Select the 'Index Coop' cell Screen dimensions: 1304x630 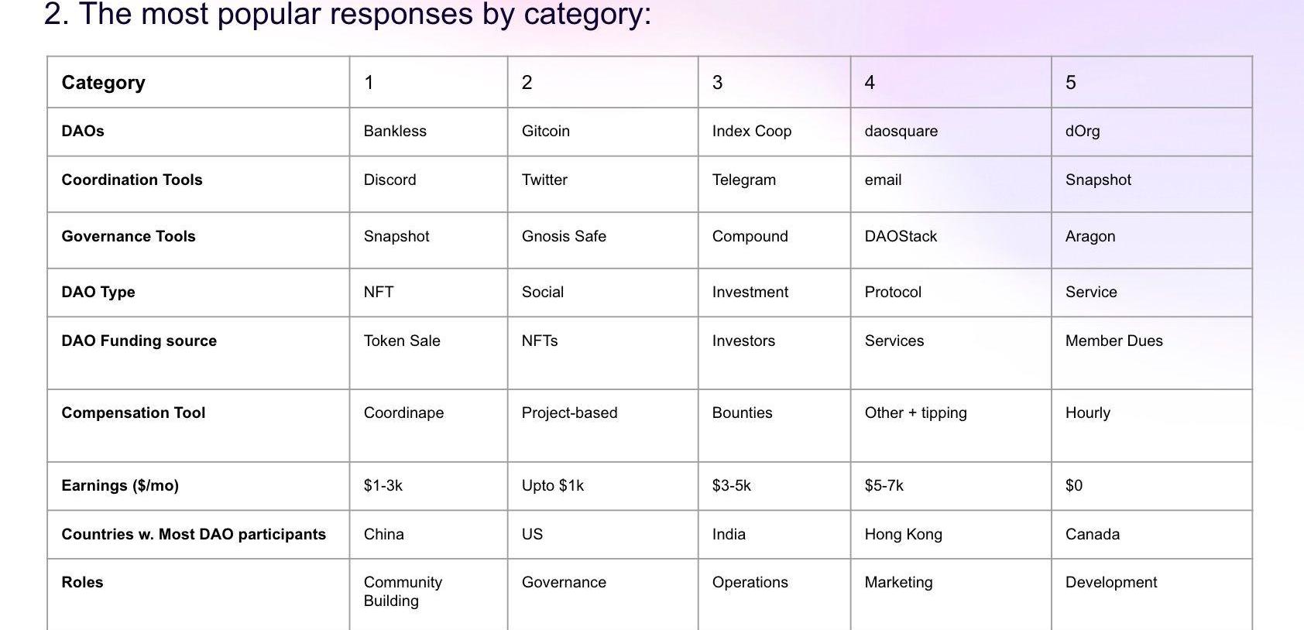[x=774, y=132]
